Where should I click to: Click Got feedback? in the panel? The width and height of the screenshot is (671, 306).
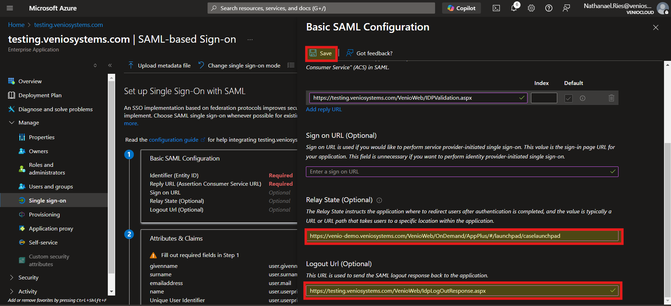click(369, 53)
